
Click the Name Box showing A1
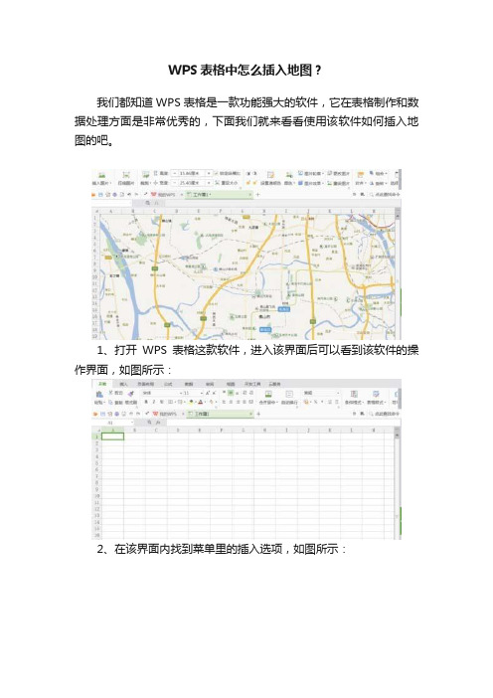click(x=112, y=423)
